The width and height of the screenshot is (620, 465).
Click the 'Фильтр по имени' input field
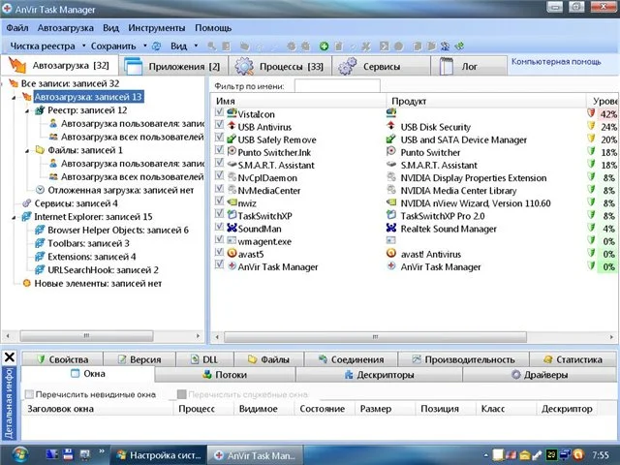pos(337,86)
